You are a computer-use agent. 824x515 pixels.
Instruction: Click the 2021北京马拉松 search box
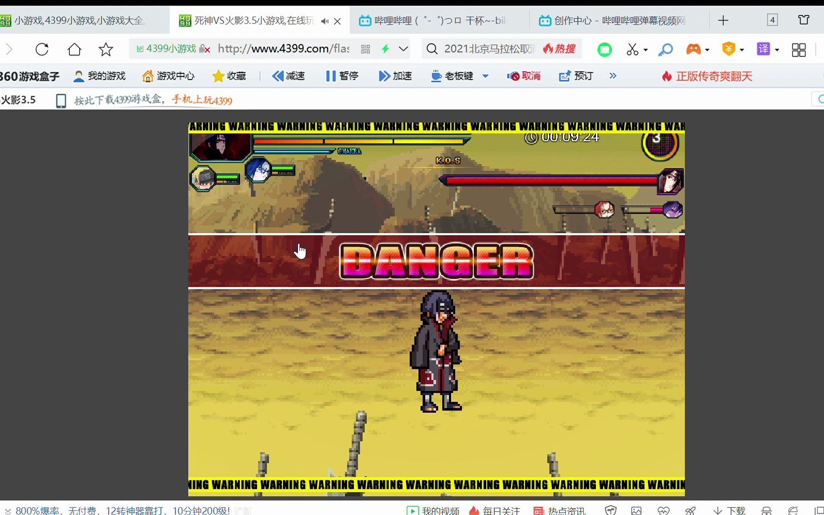[489, 49]
